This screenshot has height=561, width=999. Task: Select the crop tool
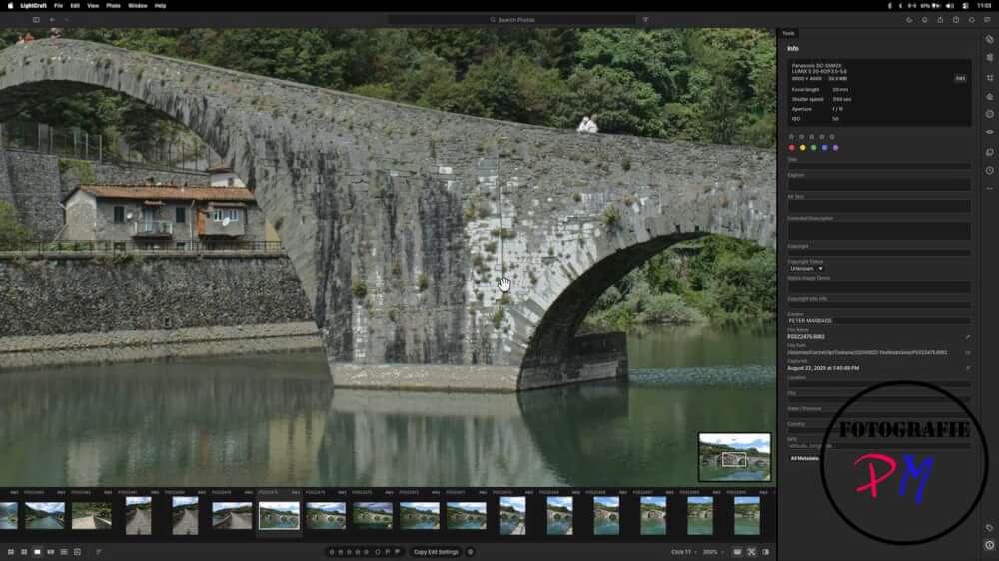coord(989,78)
